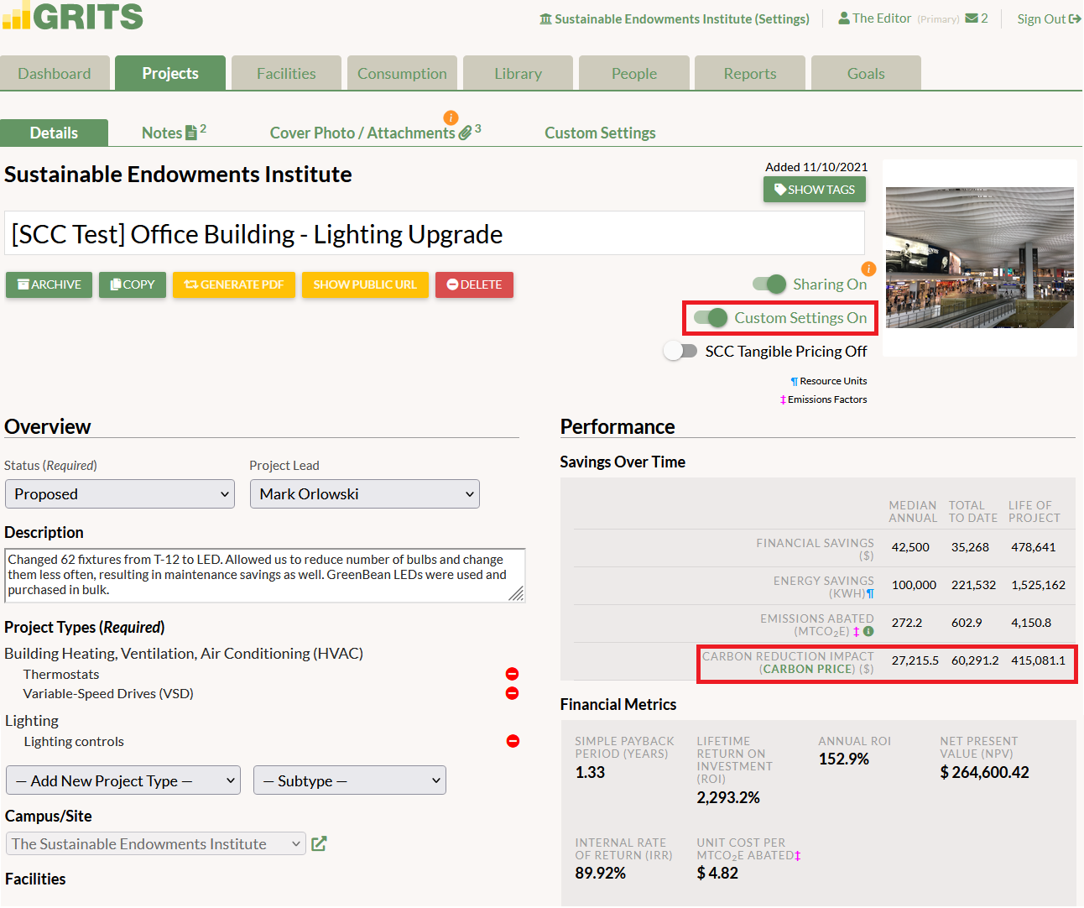The image size is (1084, 908).
Task: Remove the Variable-Speed Drives subtype
Action: 512,693
